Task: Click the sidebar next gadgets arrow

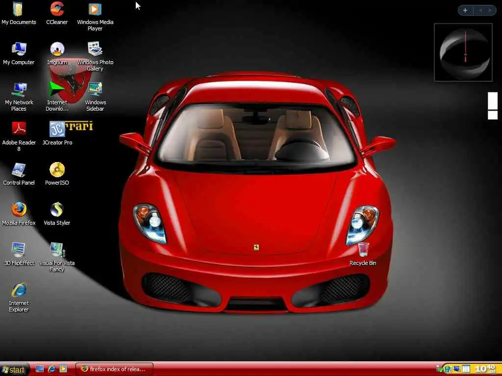Action: 490,10
